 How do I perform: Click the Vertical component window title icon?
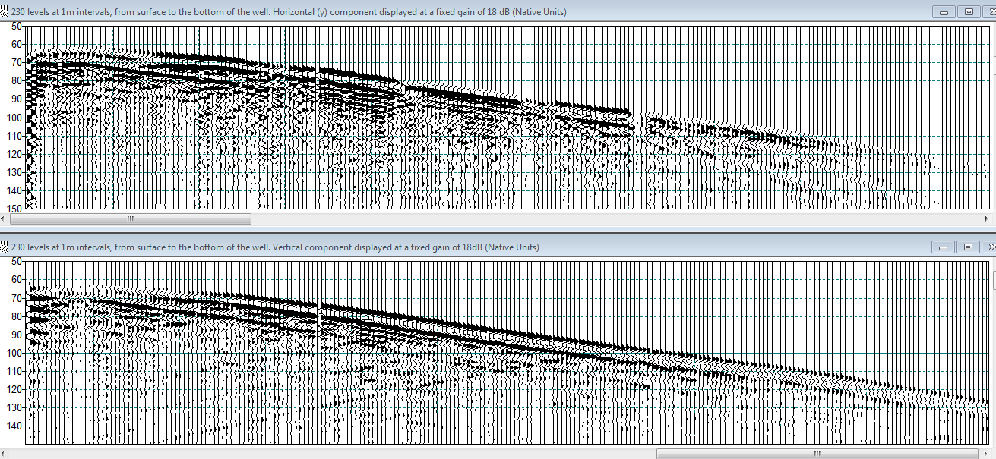tap(5, 247)
